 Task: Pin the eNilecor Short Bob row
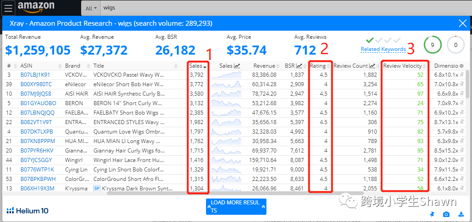tap(462, 84)
